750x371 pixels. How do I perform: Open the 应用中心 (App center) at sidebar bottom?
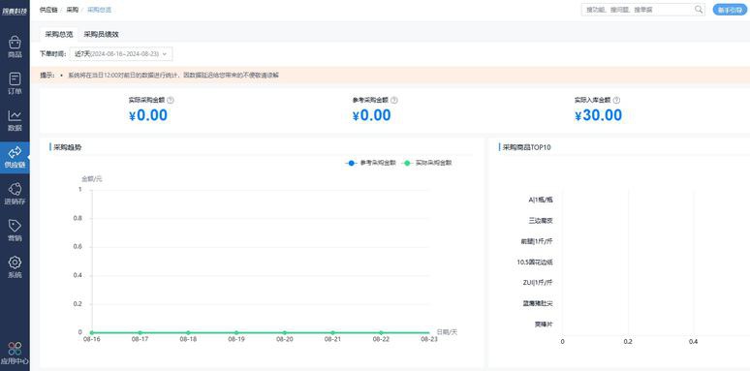pyautogui.click(x=15, y=354)
